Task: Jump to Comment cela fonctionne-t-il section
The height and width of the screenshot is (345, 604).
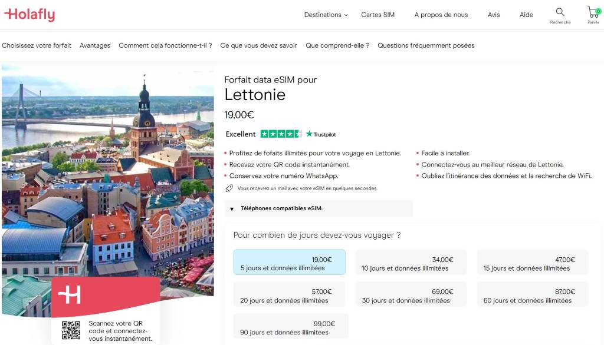Action: click(165, 45)
